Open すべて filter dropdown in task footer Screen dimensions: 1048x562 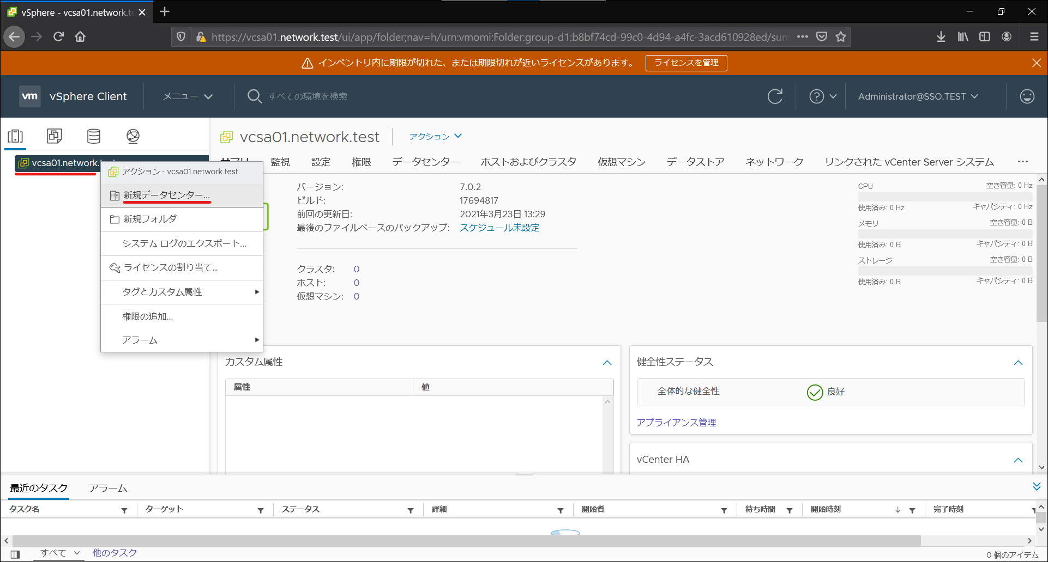click(60, 553)
